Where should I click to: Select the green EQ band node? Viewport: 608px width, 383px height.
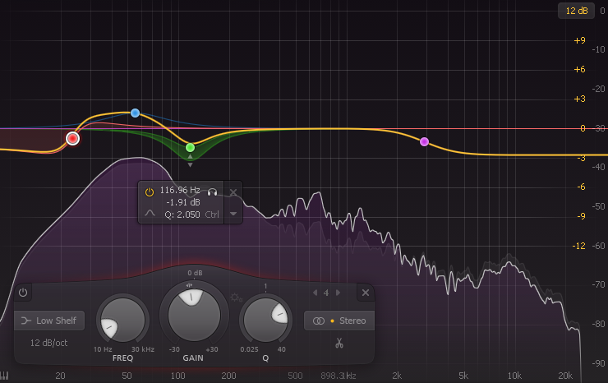click(x=190, y=148)
